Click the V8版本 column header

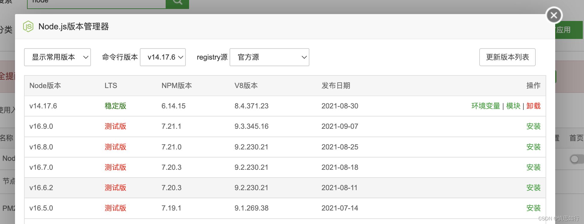click(246, 86)
